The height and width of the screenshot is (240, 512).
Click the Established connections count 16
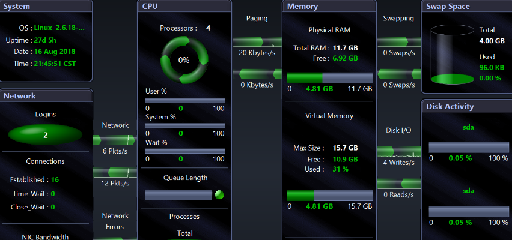click(55, 179)
